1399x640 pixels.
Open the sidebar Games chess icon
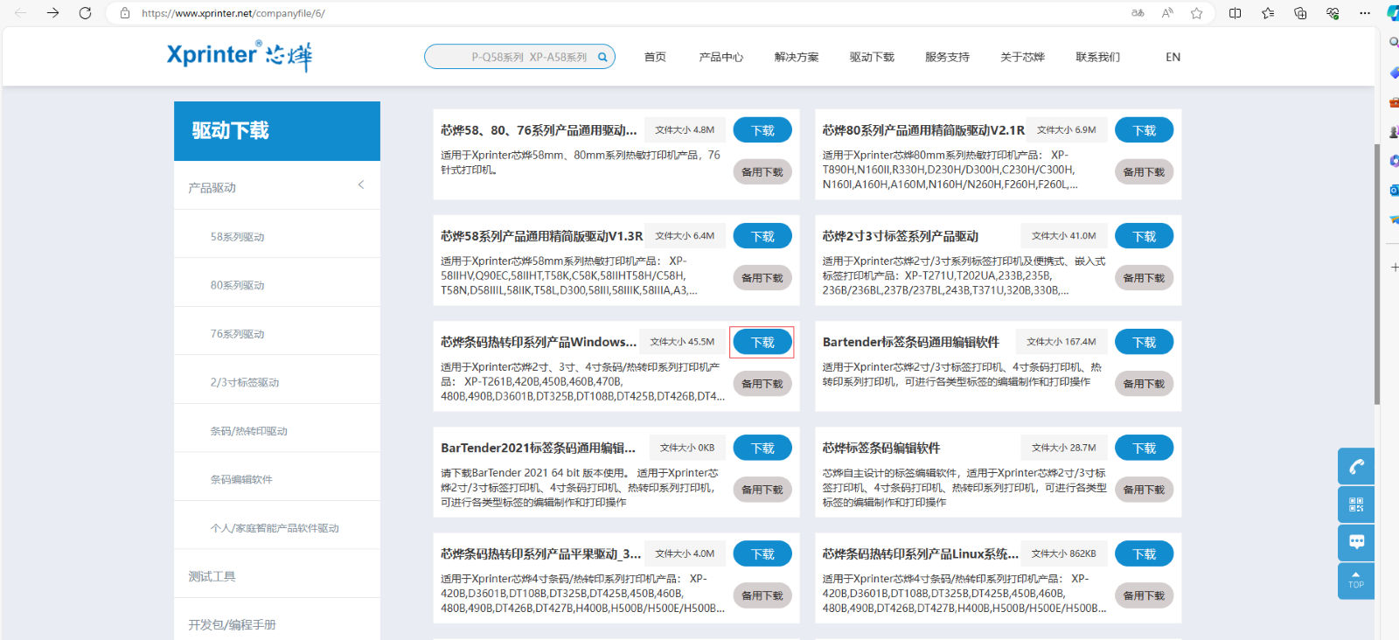click(x=1394, y=132)
